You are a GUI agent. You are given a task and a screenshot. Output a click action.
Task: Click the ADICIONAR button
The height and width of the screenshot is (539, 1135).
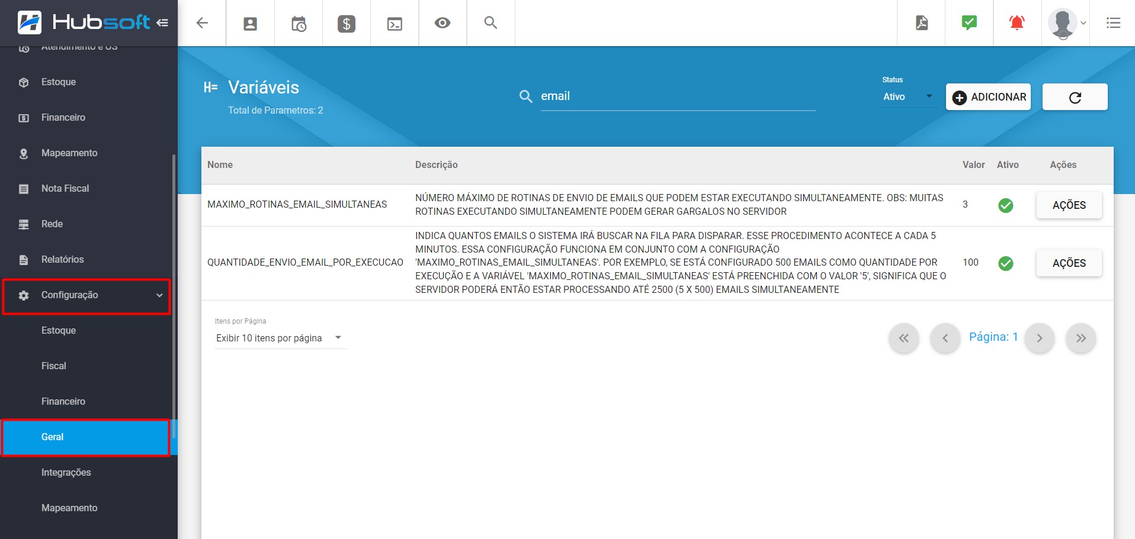coord(988,97)
